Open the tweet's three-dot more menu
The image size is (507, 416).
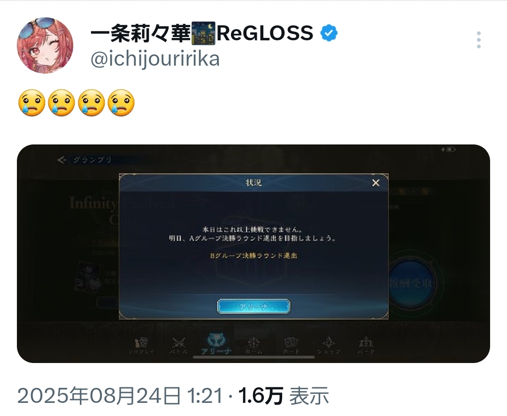pyautogui.click(x=478, y=40)
